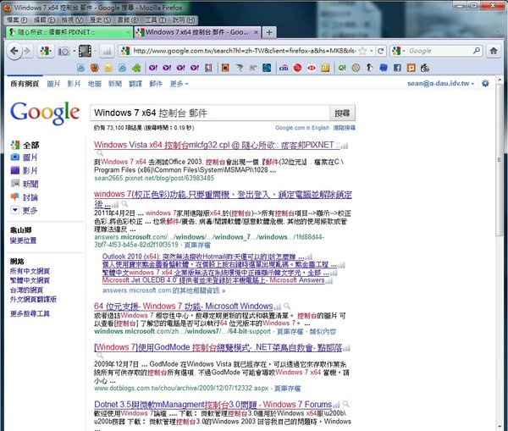This screenshot has width=508, height=431.
Task: Open the URL bar history dropdown arrow
Action: click(x=372, y=51)
